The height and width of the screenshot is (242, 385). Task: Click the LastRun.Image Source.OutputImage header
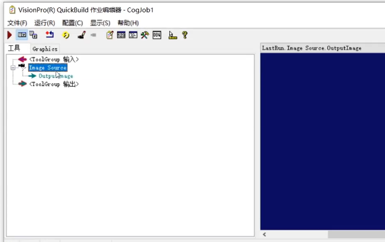pyautogui.click(x=312, y=48)
